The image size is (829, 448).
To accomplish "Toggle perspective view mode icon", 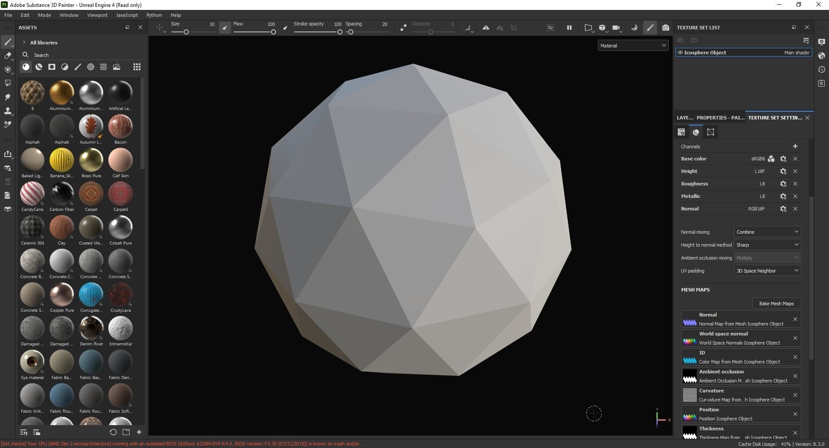I will tap(588, 28).
